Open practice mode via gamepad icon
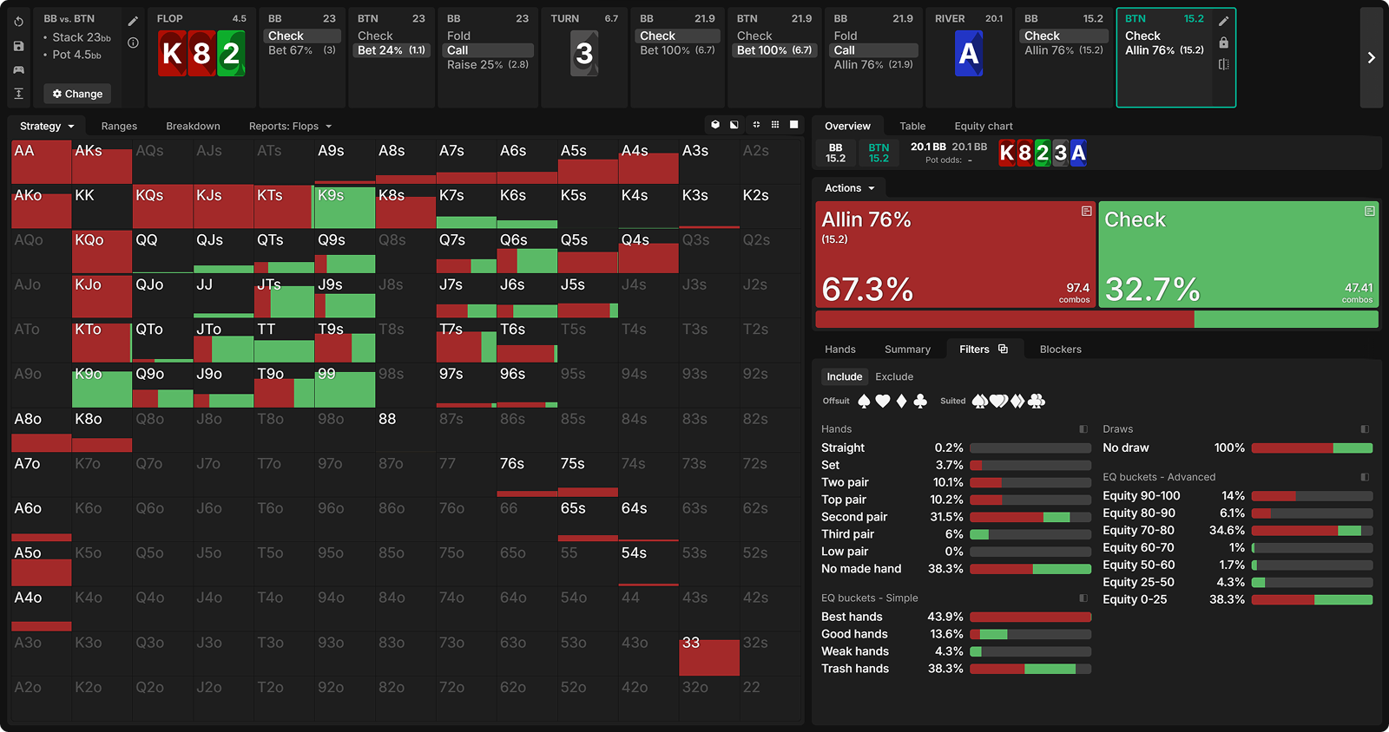This screenshot has height=732, width=1389. coord(18,69)
